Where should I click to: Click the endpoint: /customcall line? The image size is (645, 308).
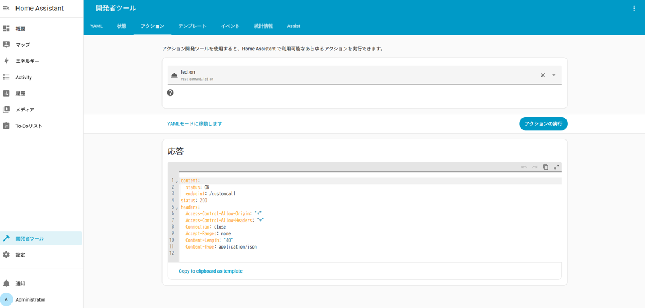pos(211,194)
